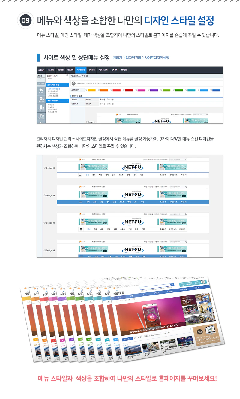240x399 pixels.
Task: Open MAIL스킨관리 in the design sidebar
Action: tap(52, 112)
